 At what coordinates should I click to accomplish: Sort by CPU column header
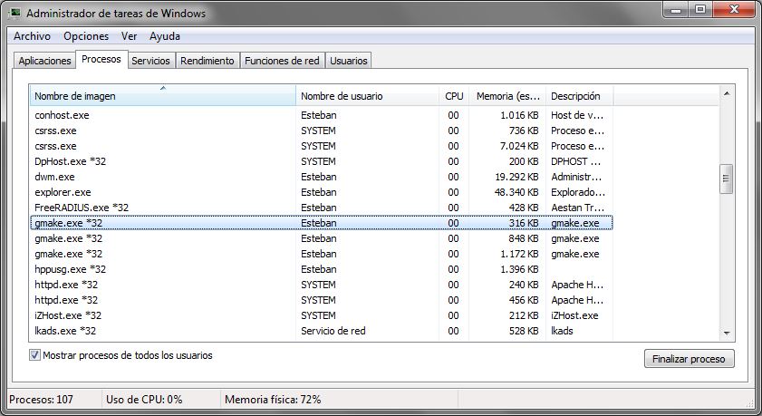coord(454,96)
